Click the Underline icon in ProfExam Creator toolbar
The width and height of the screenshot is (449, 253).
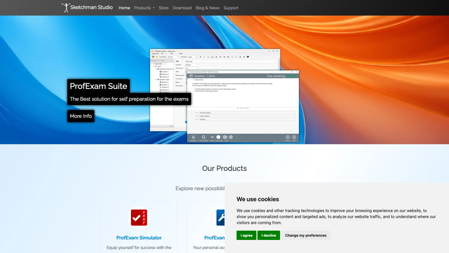(208, 57)
